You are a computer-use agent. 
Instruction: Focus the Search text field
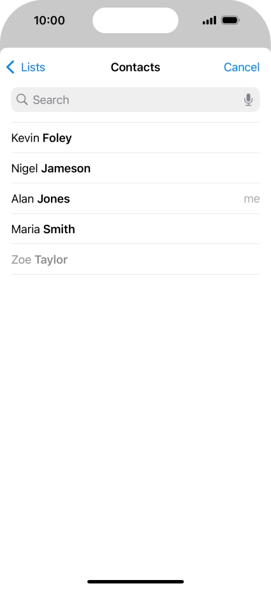tap(135, 100)
